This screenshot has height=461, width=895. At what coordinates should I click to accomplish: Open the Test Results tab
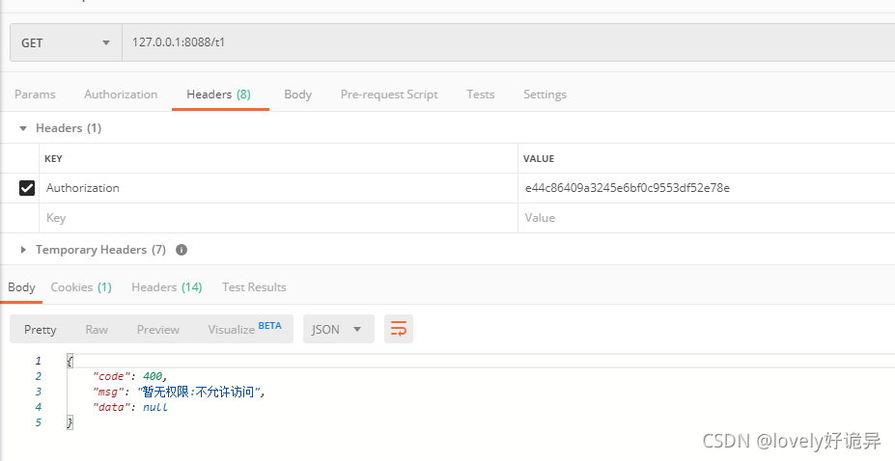click(x=254, y=287)
